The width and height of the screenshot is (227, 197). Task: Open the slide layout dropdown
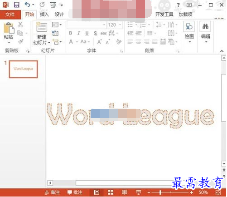click(57, 25)
